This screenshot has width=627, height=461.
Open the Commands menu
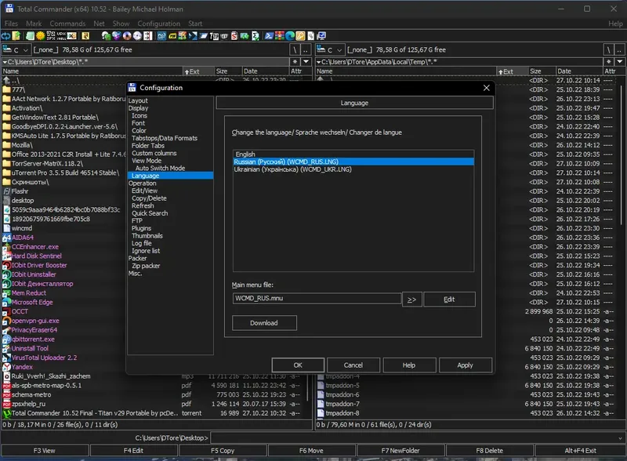pyautogui.click(x=67, y=24)
